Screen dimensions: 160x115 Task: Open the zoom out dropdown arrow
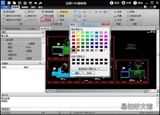(86, 16)
